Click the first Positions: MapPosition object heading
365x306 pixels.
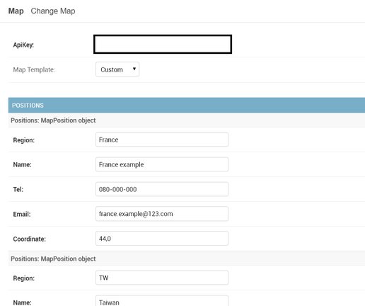coord(53,120)
